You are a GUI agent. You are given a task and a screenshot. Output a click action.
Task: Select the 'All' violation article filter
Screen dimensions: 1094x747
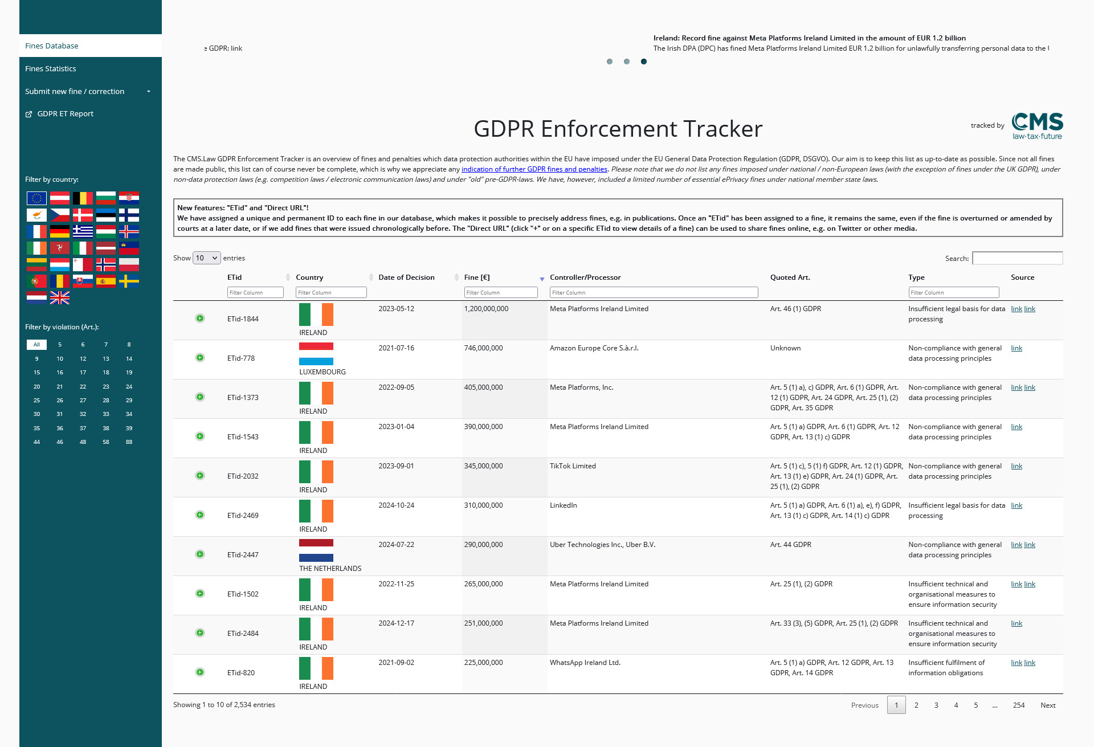(x=36, y=345)
